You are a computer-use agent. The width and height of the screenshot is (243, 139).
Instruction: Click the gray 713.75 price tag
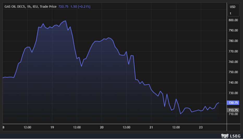tap(233, 110)
